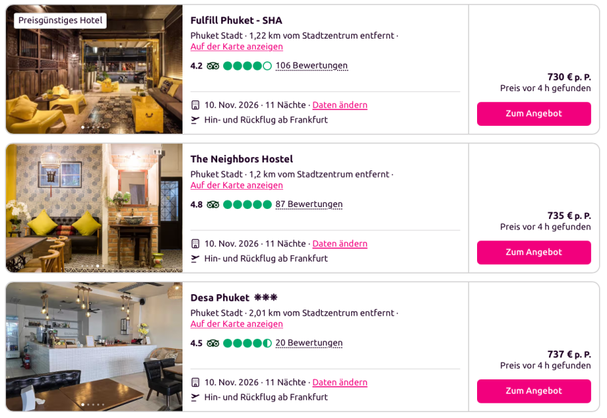
Task: Open Zum Angebot for The Neighbors Hostel
Action: pos(534,252)
